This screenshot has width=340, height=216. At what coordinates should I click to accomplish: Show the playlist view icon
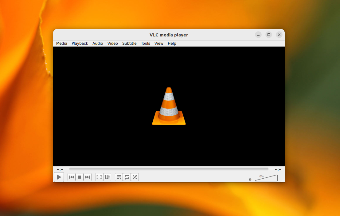(x=119, y=177)
